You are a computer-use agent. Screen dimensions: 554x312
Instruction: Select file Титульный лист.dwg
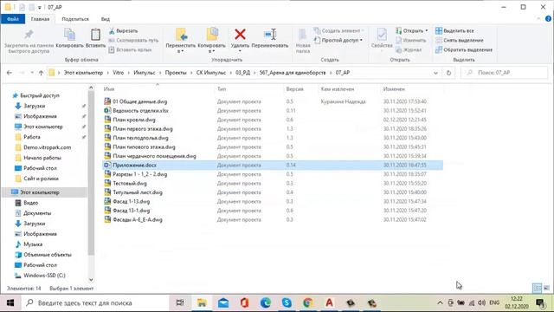point(138,192)
